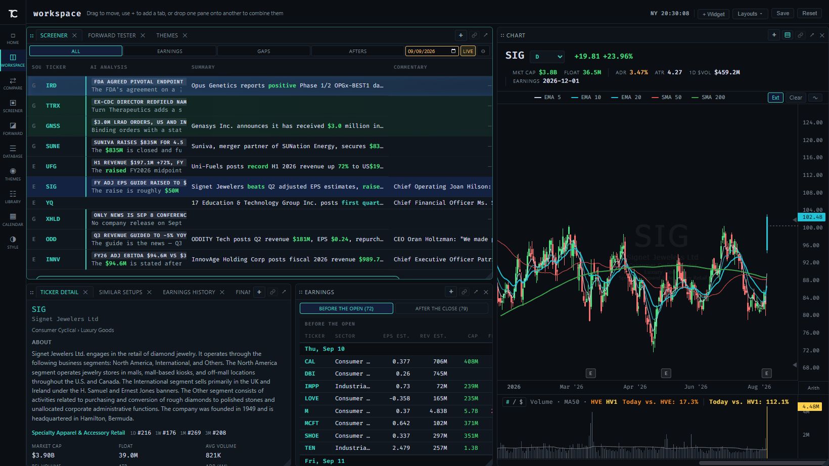Toggle the Arith scale button

(x=813, y=388)
